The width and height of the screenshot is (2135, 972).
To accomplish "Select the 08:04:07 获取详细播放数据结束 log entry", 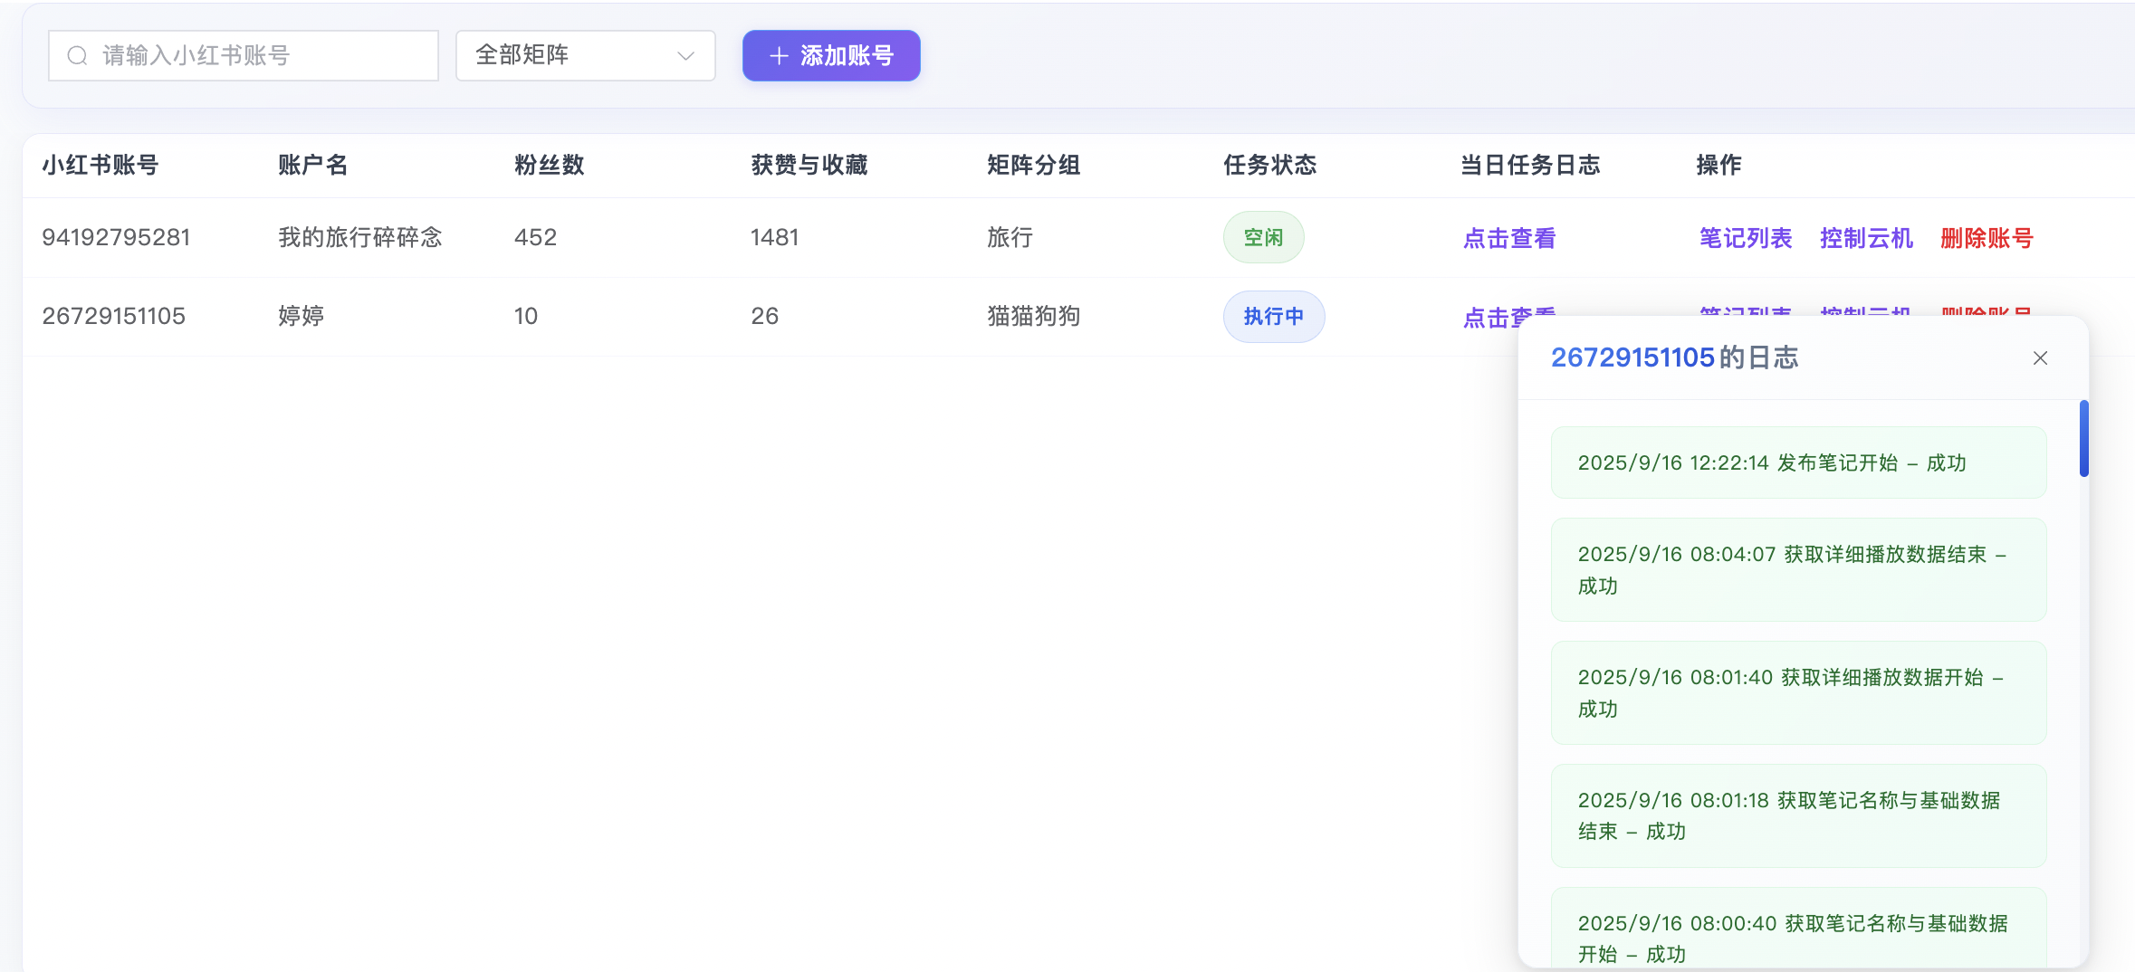I will click(1797, 569).
